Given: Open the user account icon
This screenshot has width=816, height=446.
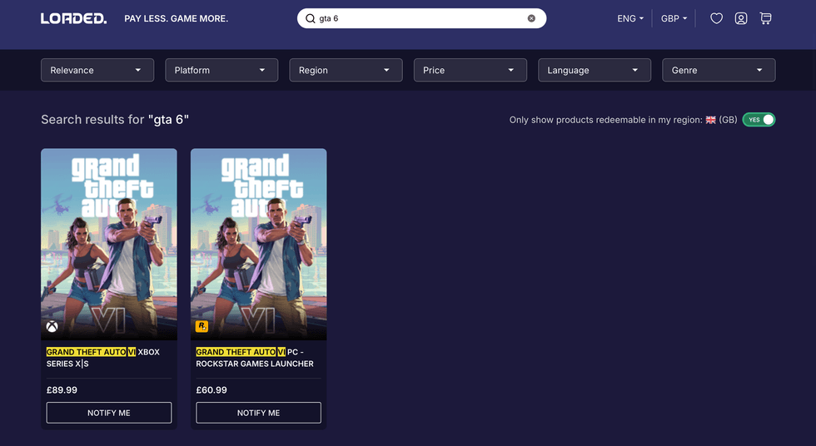Looking at the screenshot, I should coord(741,18).
